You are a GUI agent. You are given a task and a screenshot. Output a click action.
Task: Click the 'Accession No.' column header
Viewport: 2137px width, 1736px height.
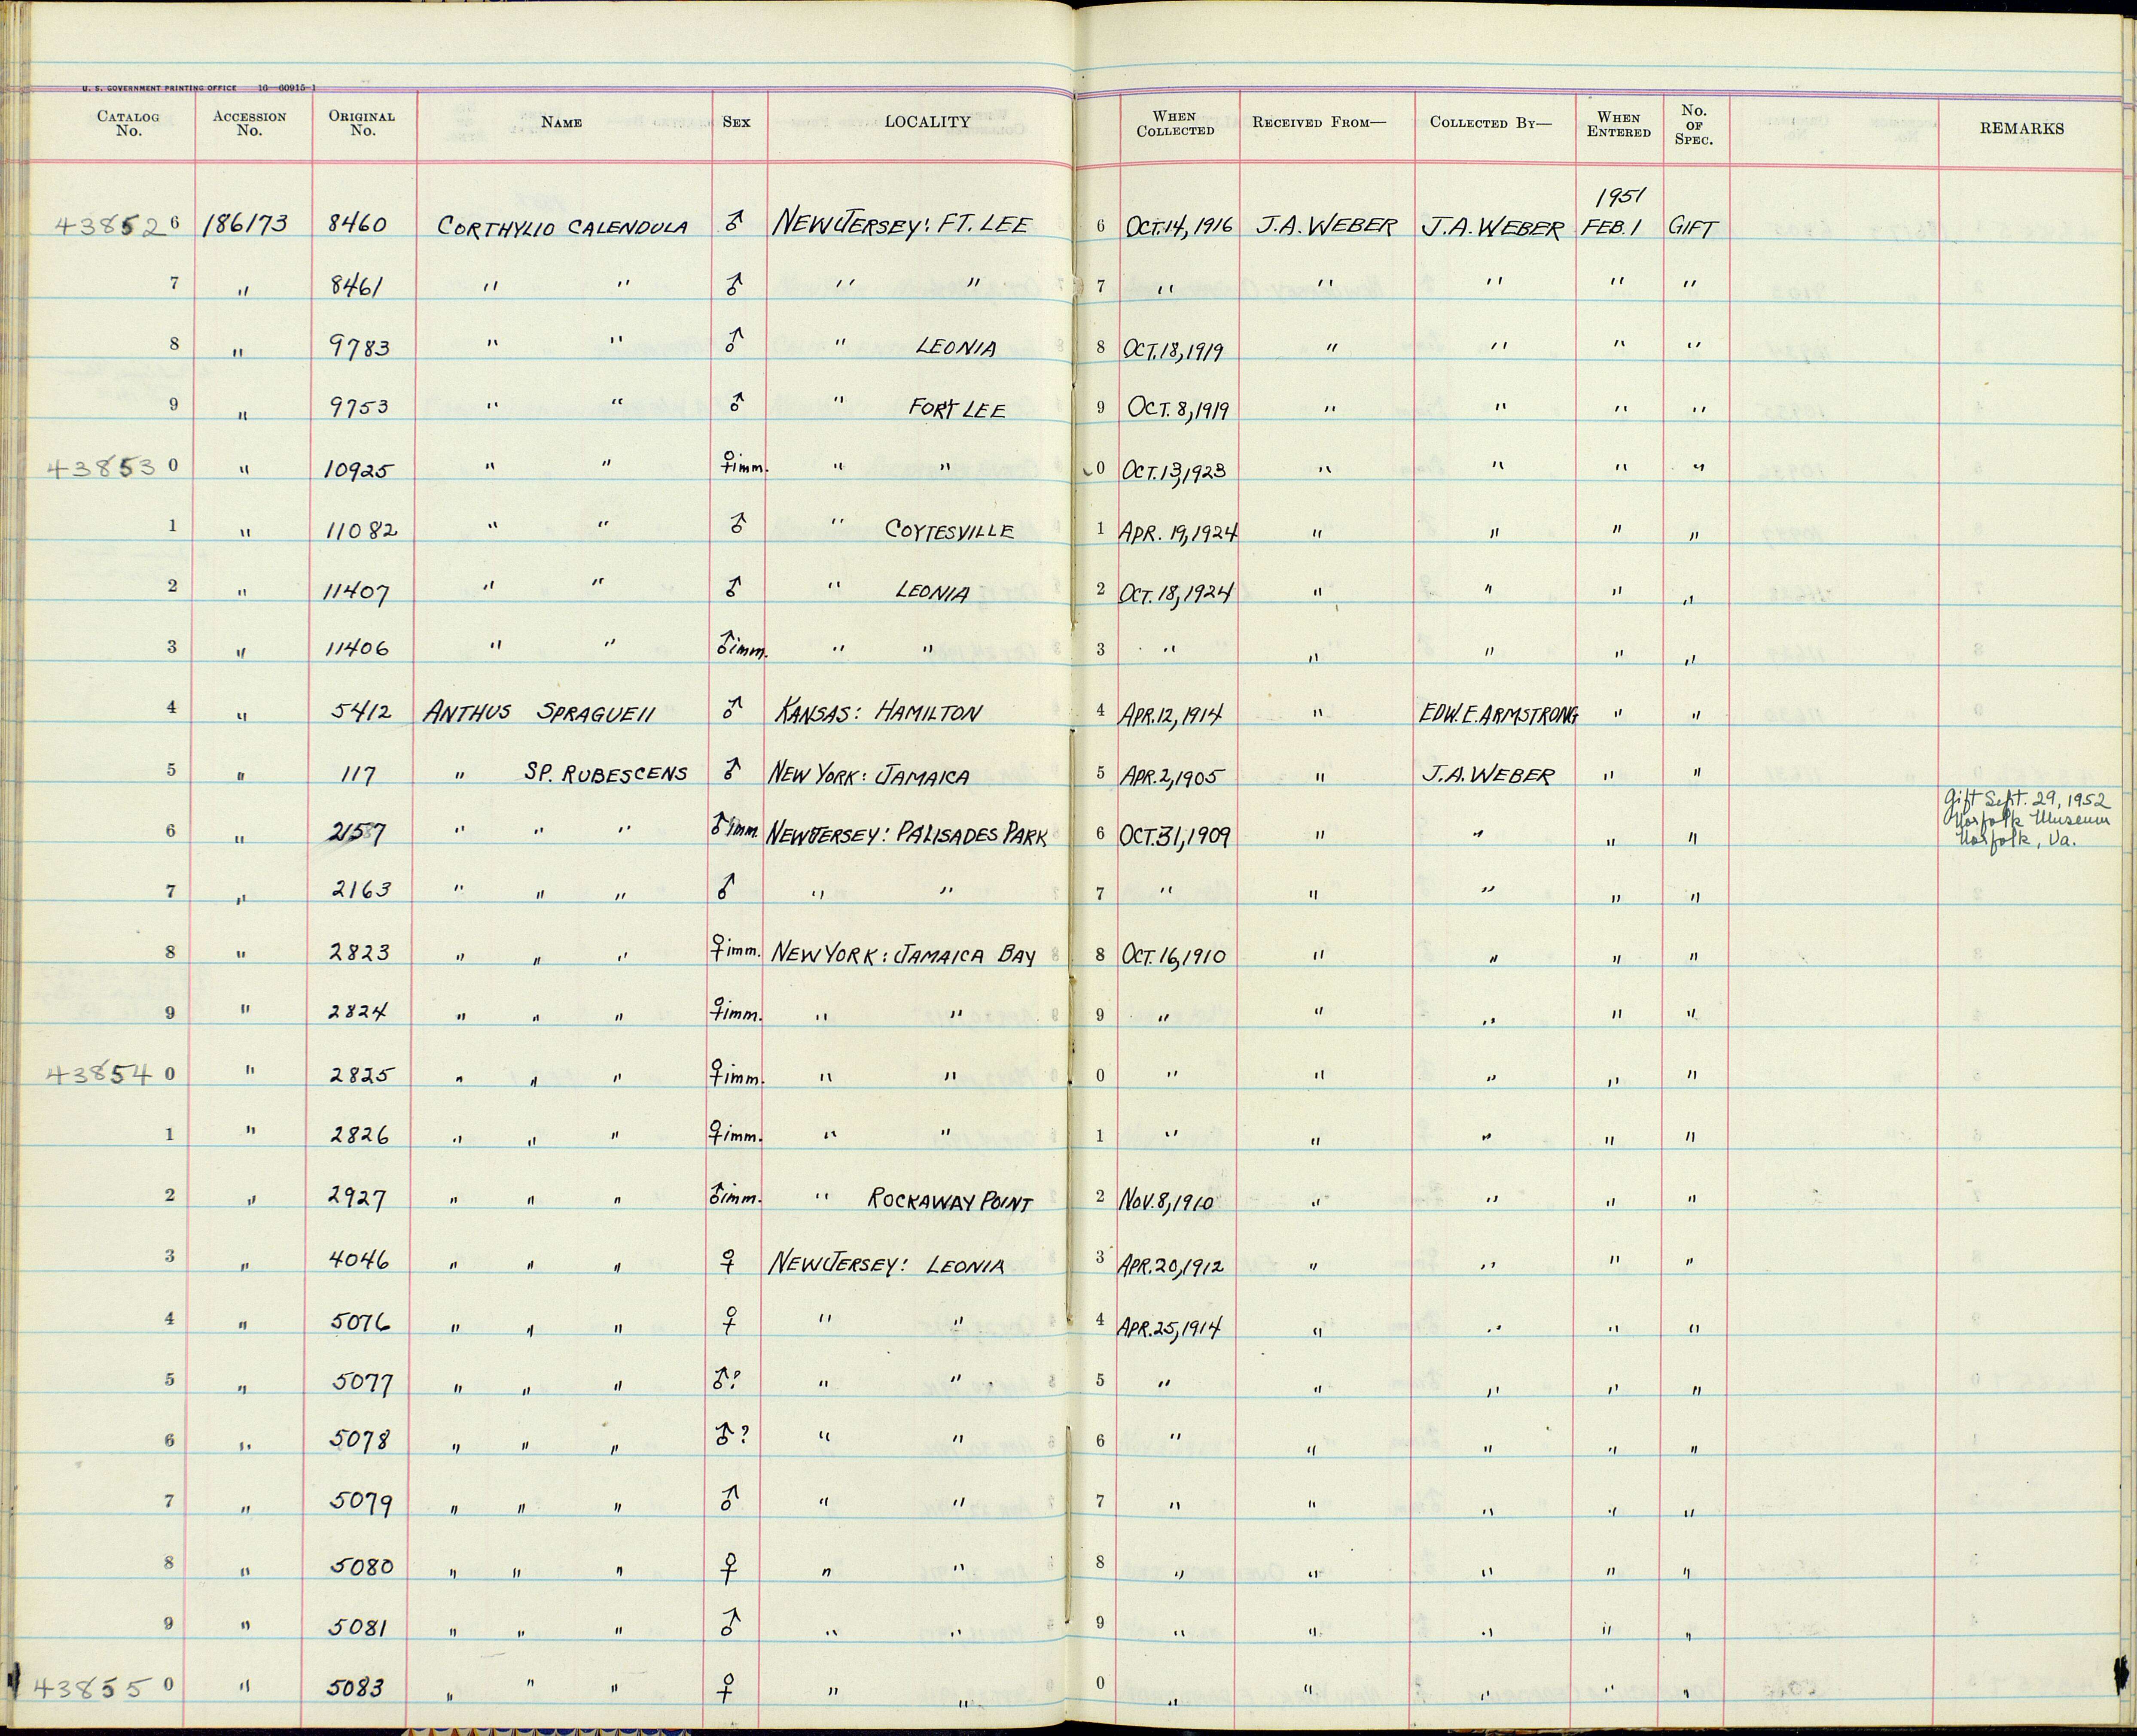[249, 123]
